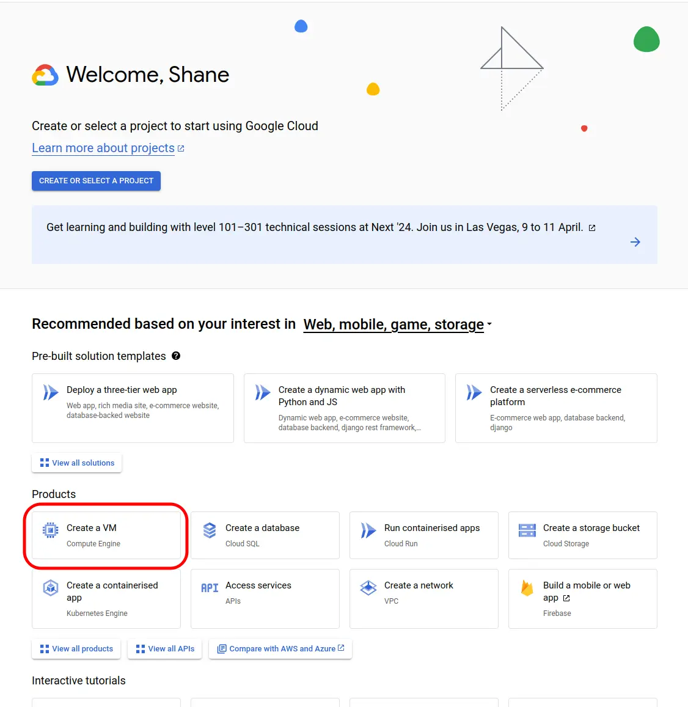The image size is (688, 707).
Task: Open the interest dropdown Web, mobile, game, storage
Action: click(397, 324)
